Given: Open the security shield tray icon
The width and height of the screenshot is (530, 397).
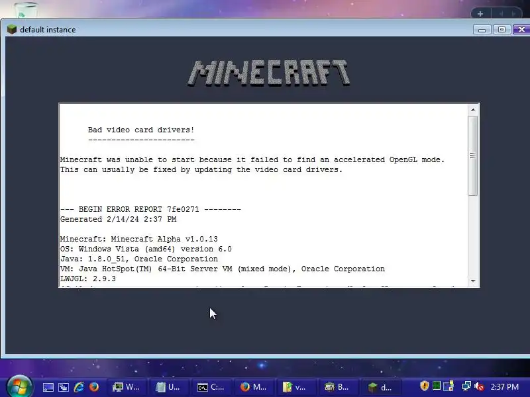Looking at the screenshot, I should point(425,386).
